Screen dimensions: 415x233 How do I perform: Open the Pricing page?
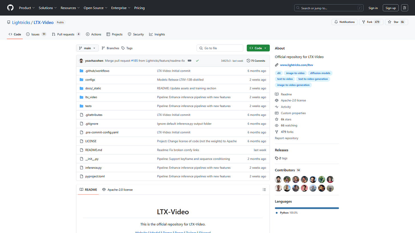139,8
